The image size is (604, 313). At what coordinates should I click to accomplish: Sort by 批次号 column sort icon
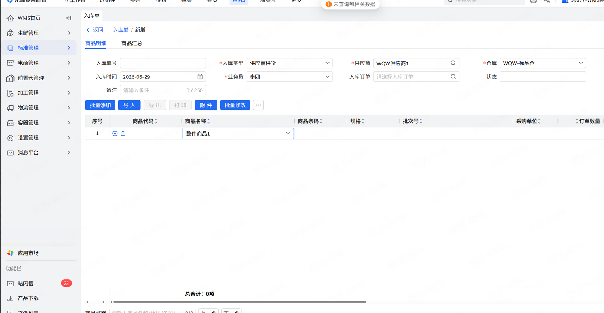tap(421, 121)
